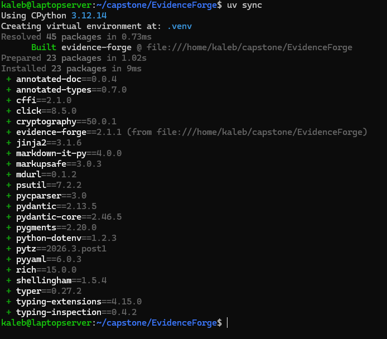The width and height of the screenshot is (387, 339).
Task: Select the cffi==2.1.0 line
Action: pos(38,100)
